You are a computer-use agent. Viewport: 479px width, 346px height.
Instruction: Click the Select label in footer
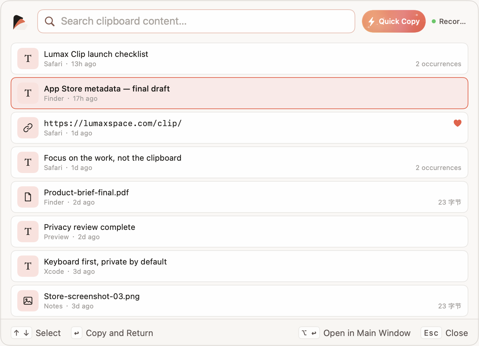[x=48, y=333]
